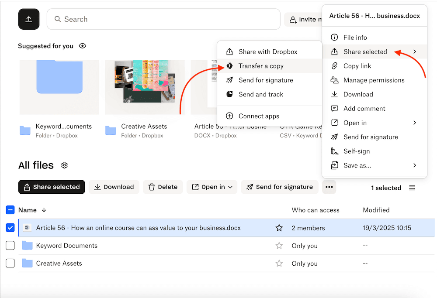Image resolution: width=437 pixels, height=298 pixels.
Task: Switch list view layout icon
Action: click(x=412, y=188)
